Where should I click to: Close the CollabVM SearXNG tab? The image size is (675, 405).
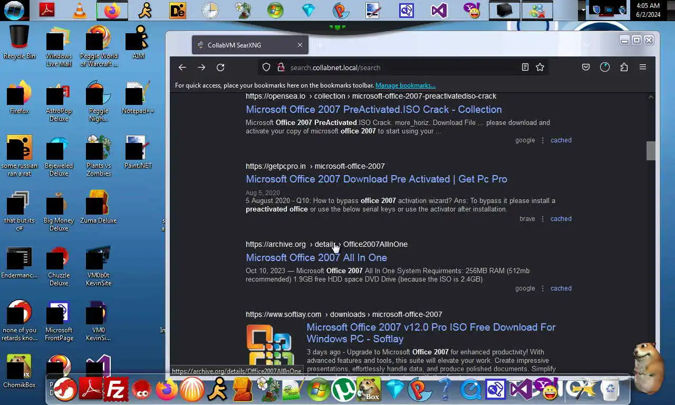tap(300, 45)
